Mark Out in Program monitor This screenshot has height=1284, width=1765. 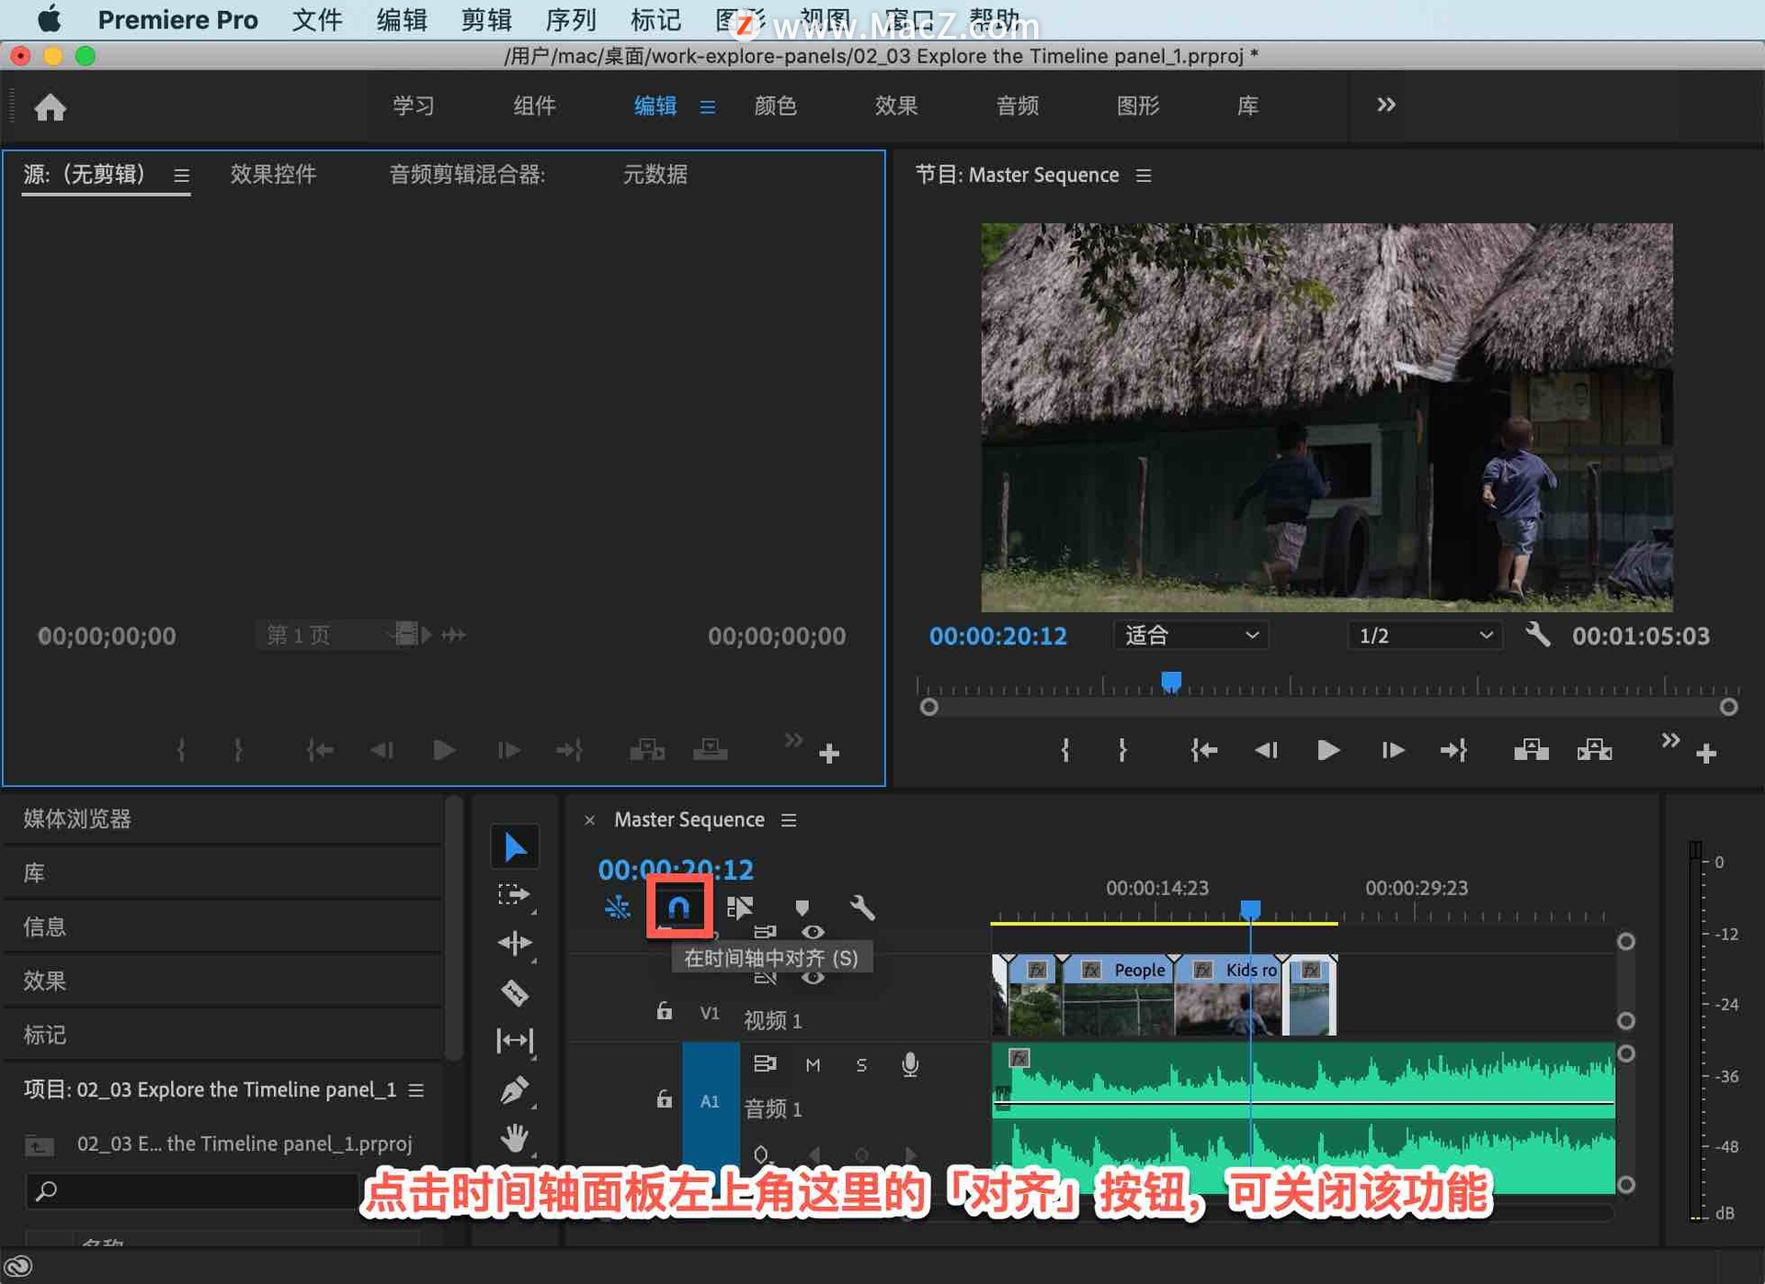pos(1122,751)
